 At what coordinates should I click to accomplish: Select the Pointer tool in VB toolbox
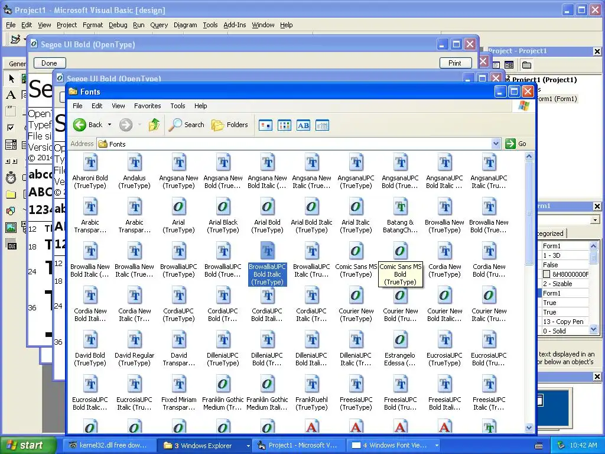pyautogui.click(x=11, y=79)
